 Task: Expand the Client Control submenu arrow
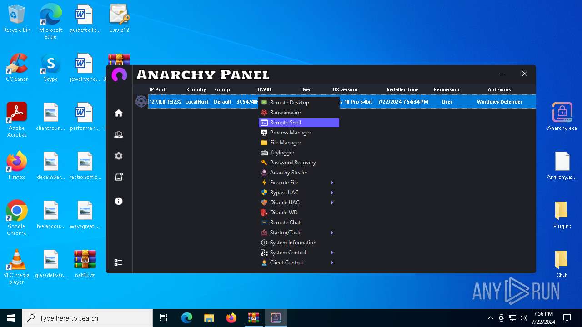click(332, 263)
